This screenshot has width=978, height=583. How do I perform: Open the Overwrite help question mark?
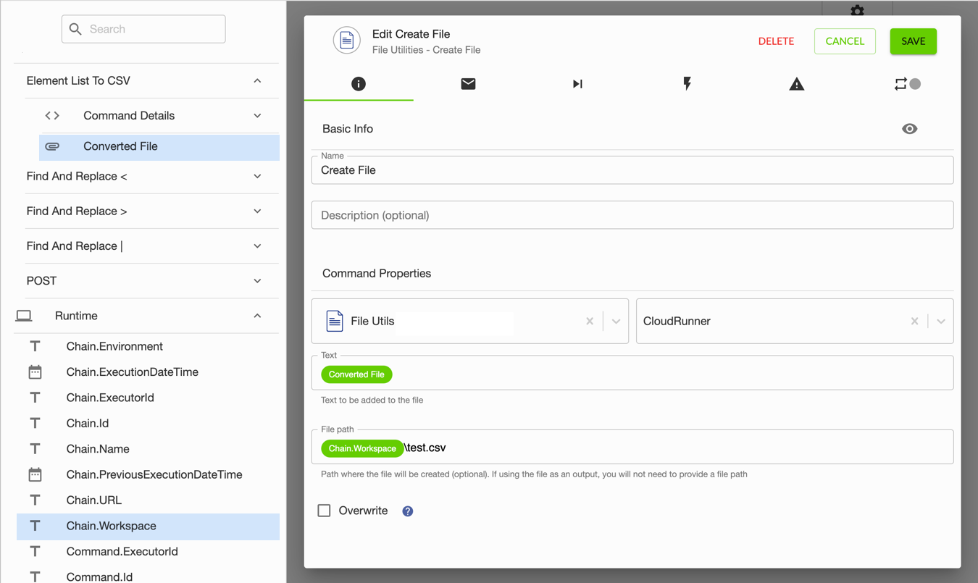tap(407, 511)
